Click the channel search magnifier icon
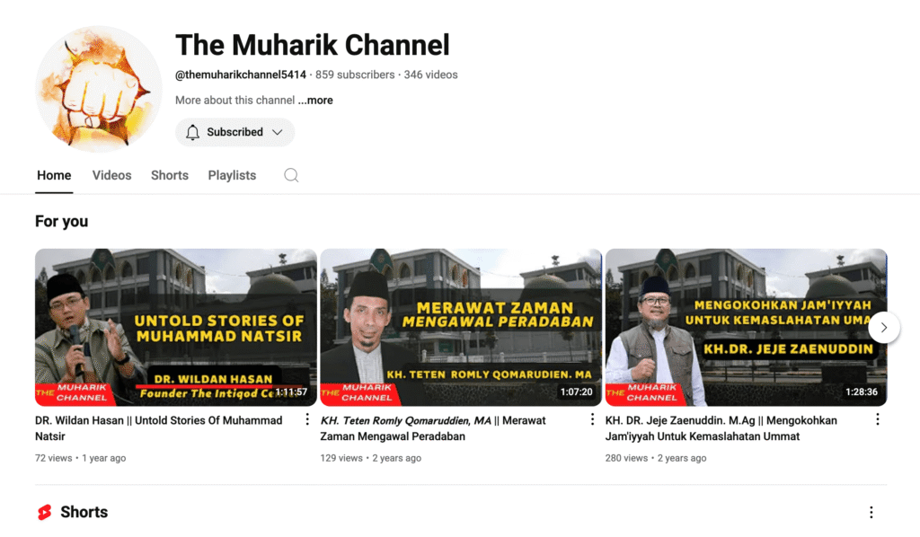 [291, 175]
